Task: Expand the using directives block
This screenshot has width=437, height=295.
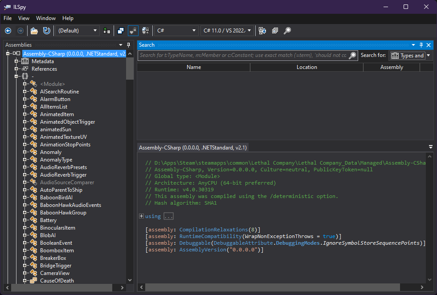Action: pyautogui.click(x=142, y=216)
